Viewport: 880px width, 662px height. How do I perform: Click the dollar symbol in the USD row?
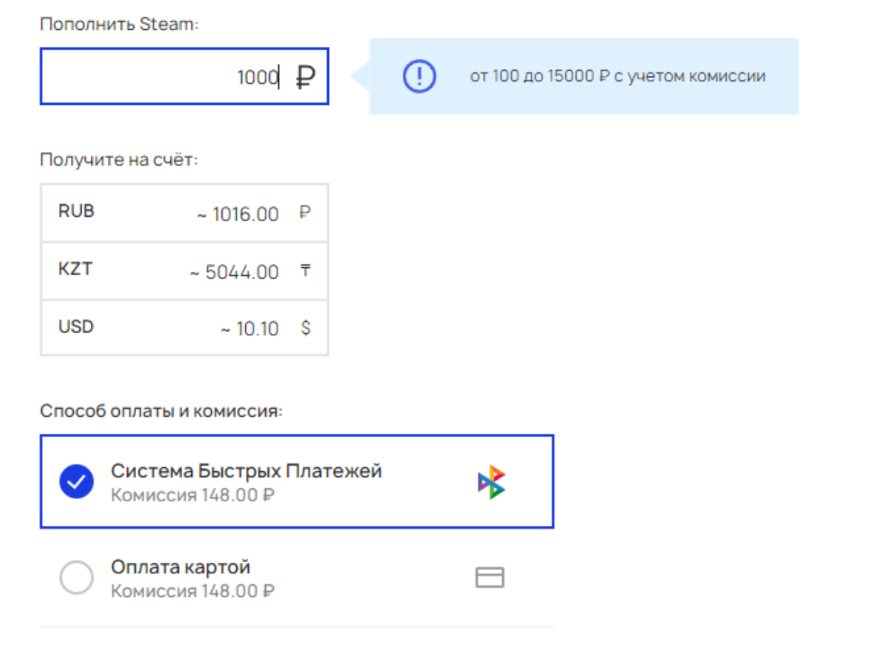click(306, 328)
